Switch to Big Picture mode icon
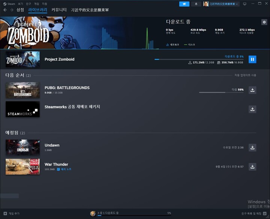The image size is (270, 219). click(x=244, y=4)
